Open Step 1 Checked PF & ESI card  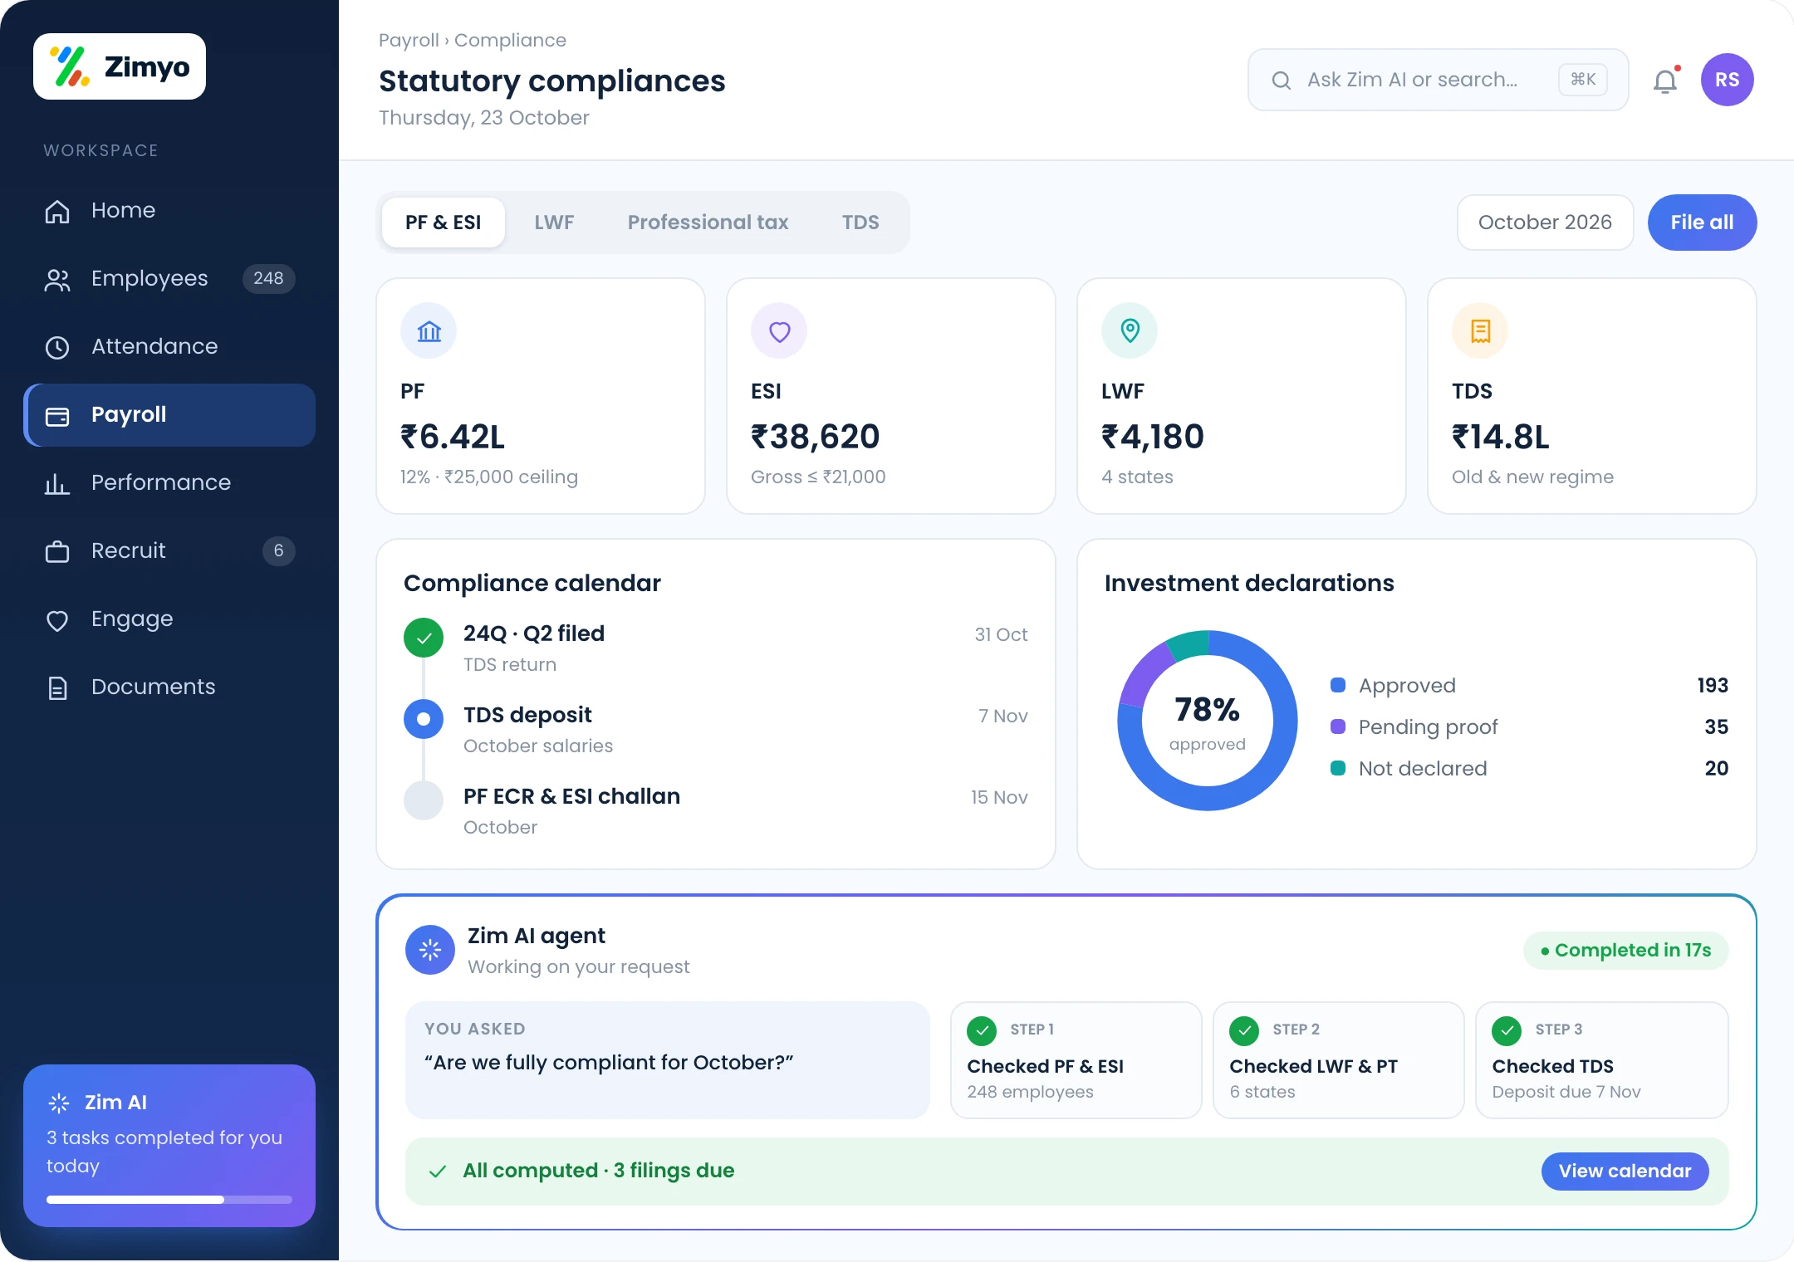1076,1060
